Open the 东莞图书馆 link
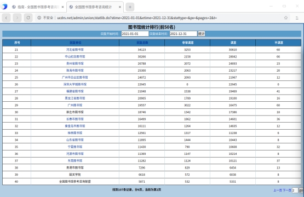 (x=75, y=161)
